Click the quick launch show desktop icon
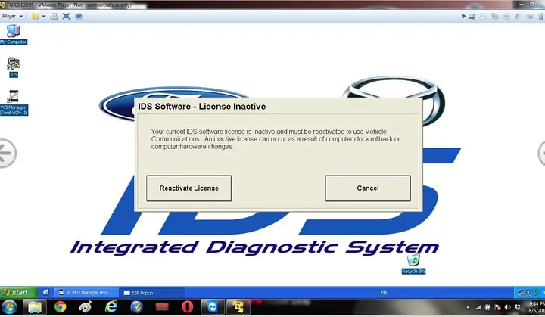The width and height of the screenshot is (545, 317). pyautogui.click(x=46, y=292)
